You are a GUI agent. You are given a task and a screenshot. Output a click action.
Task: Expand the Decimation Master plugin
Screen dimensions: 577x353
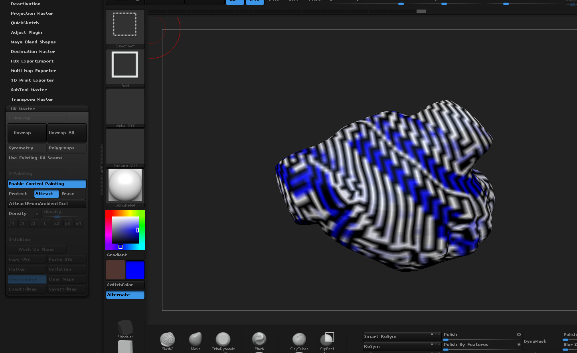coord(33,52)
